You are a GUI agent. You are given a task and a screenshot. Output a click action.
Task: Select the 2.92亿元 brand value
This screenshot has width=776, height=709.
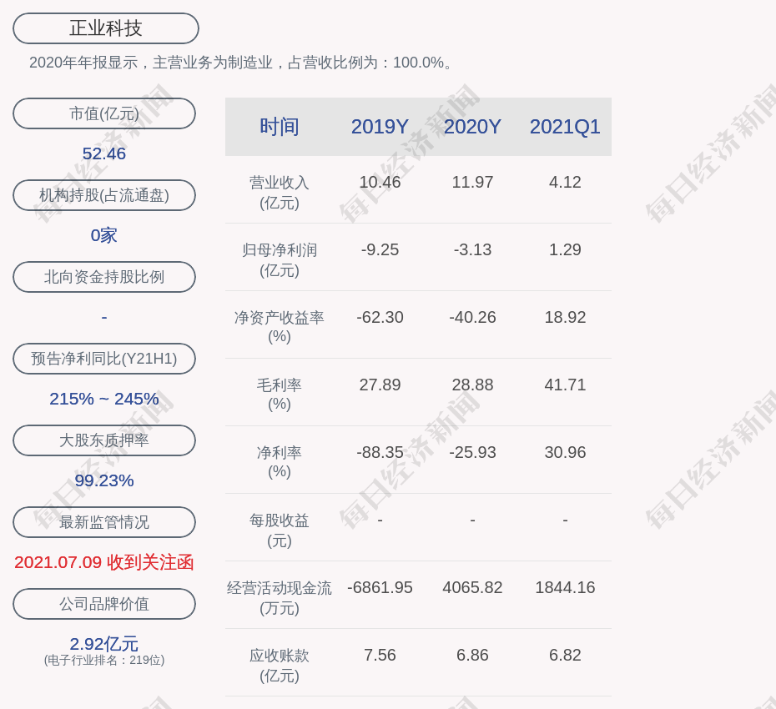104,644
